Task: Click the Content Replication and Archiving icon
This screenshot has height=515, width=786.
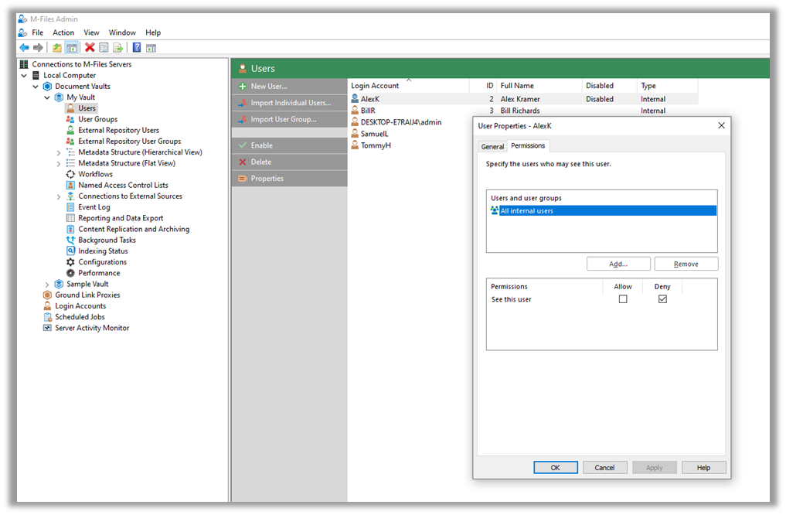Action: point(70,229)
